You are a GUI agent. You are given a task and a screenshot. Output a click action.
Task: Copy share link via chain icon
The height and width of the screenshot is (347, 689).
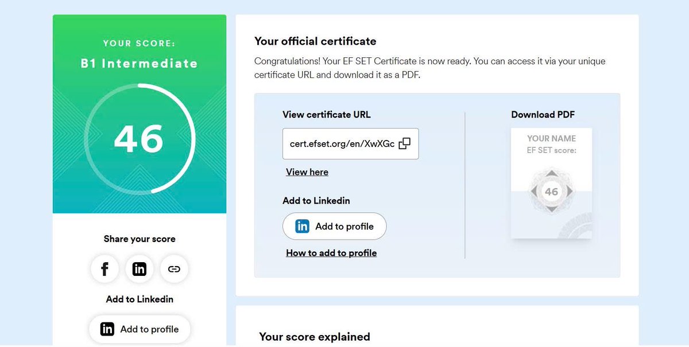click(174, 269)
